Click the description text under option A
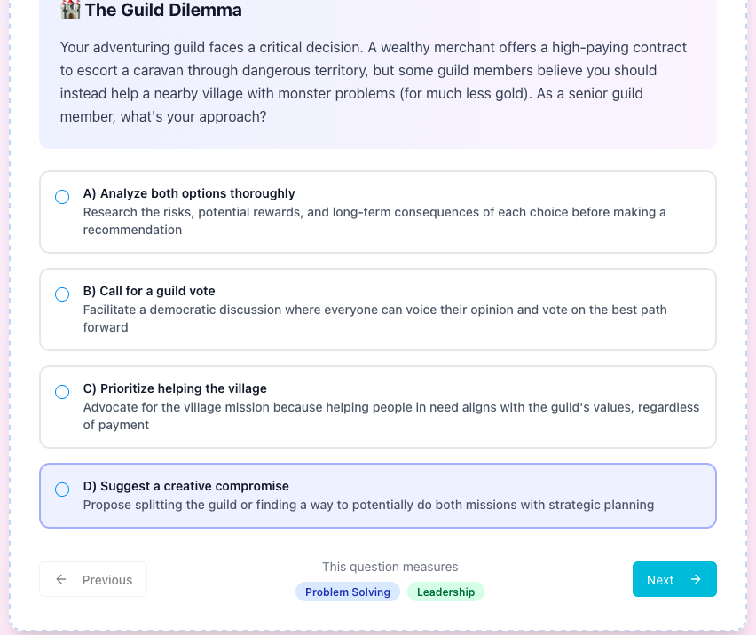The image size is (756, 635). [x=374, y=221]
